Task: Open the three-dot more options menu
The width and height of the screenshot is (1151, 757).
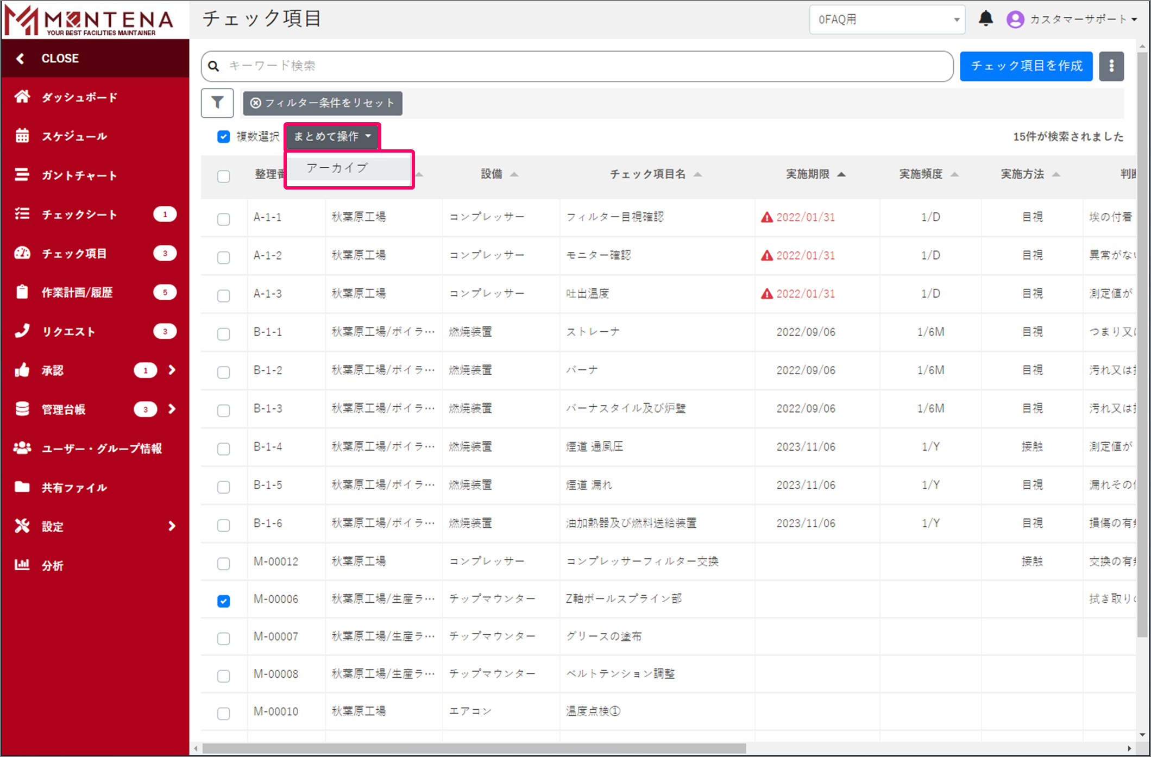Action: click(1111, 66)
